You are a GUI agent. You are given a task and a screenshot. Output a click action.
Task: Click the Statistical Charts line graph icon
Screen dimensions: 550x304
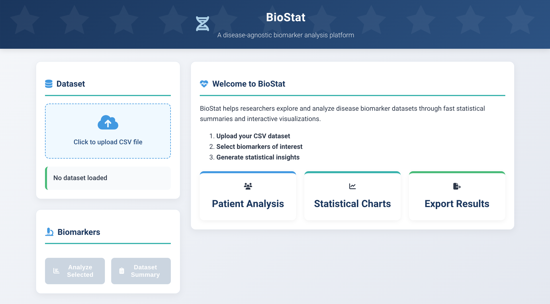click(x=352, y=186)
